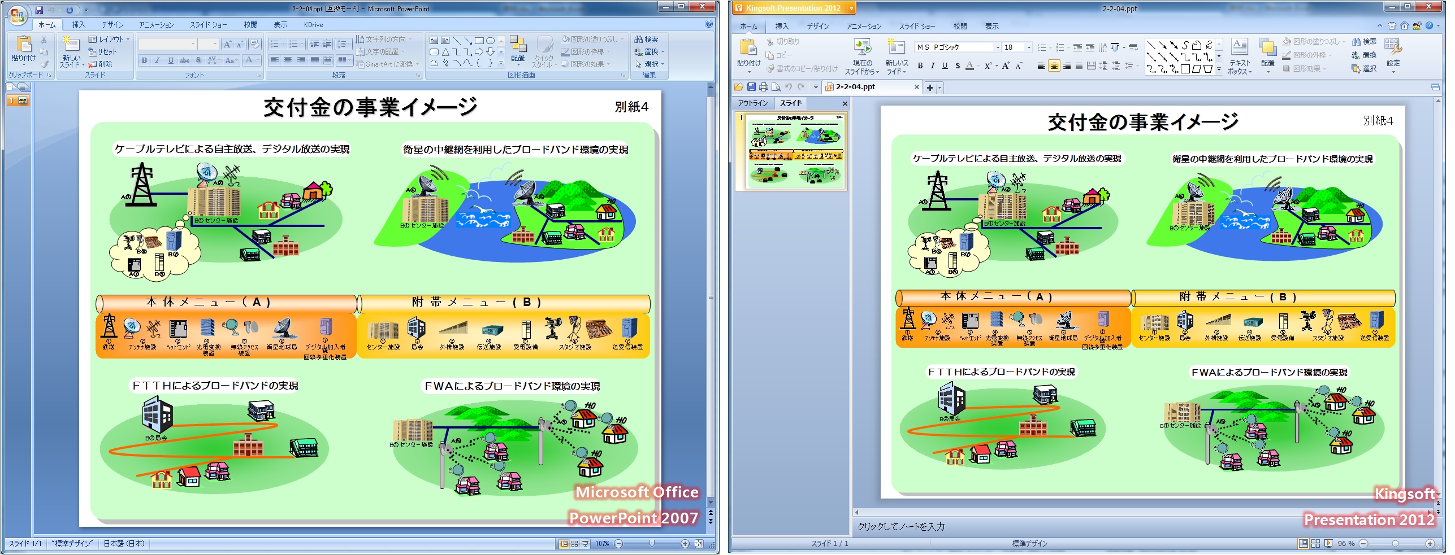Click the Print Preview icon in Kingsoft toolbar
This screenshot has height=555, width=1455.
click(776, 87)
